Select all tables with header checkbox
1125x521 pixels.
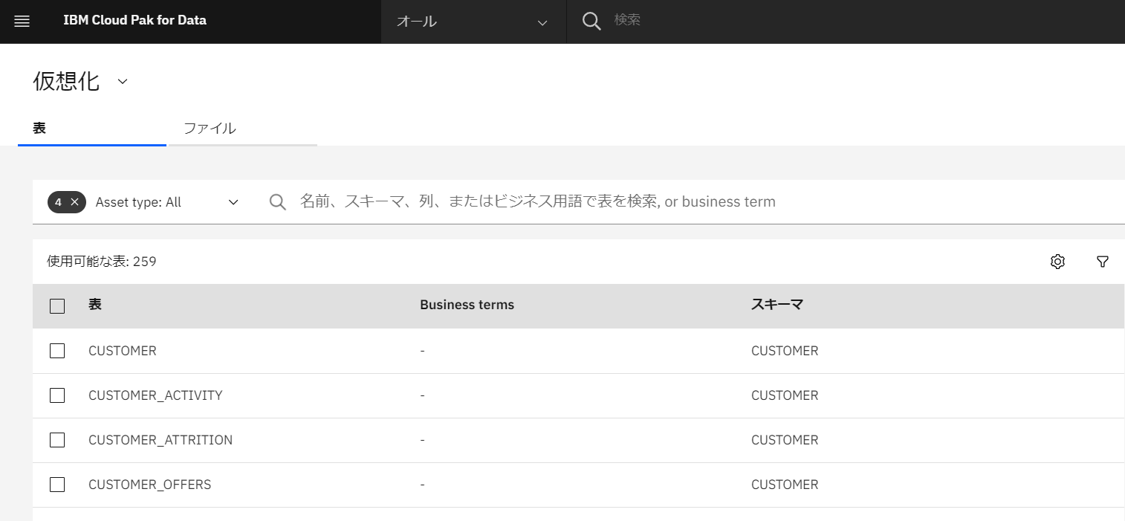(57, 305)
